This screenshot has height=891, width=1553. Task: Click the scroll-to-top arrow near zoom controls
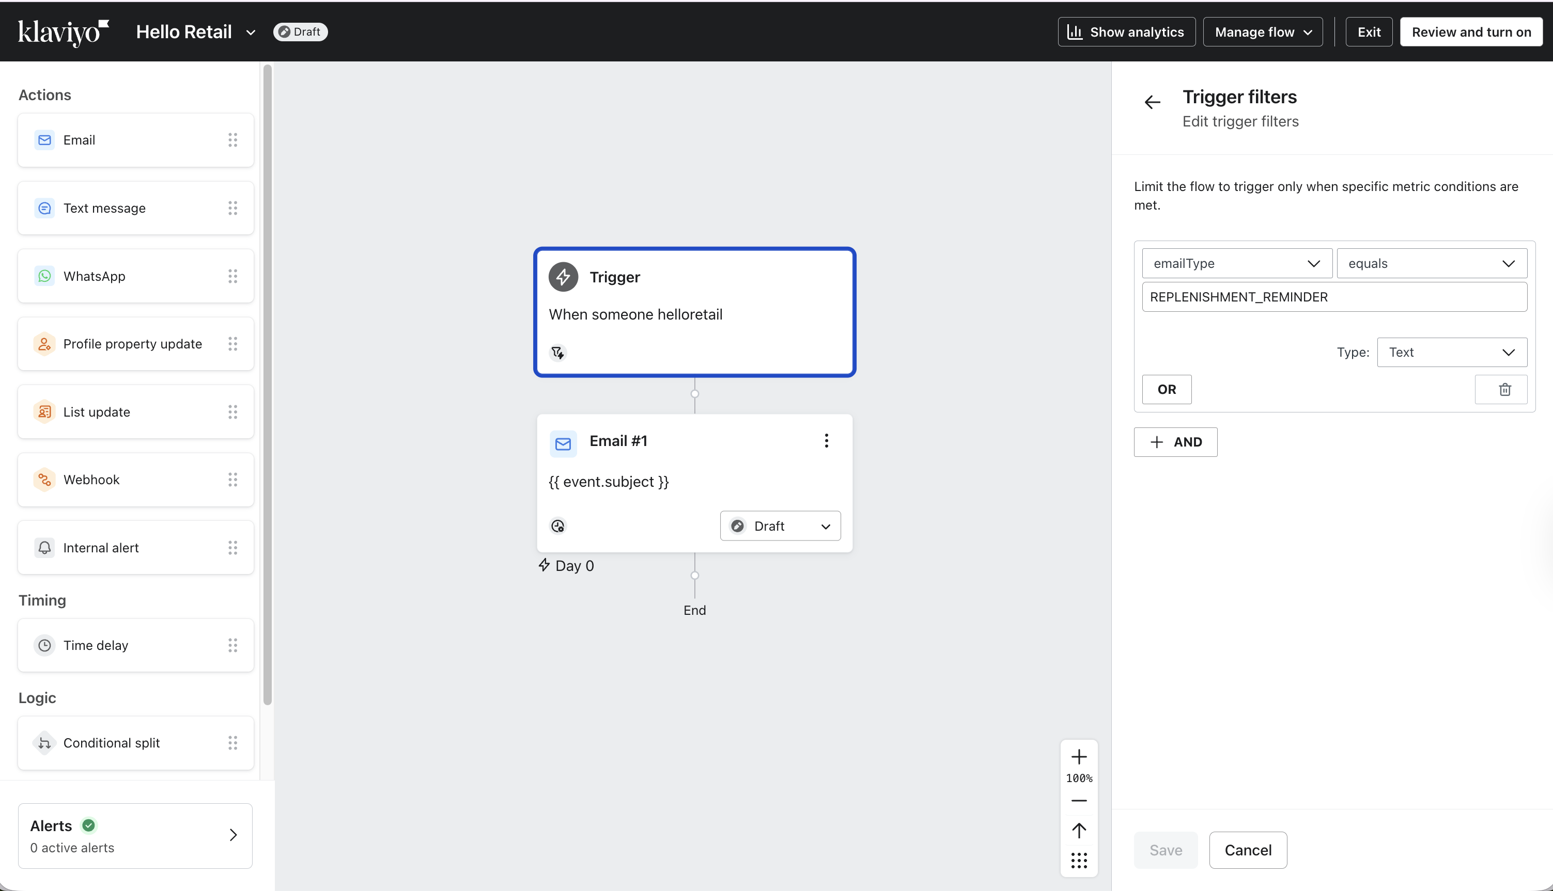coord(1079,831)
